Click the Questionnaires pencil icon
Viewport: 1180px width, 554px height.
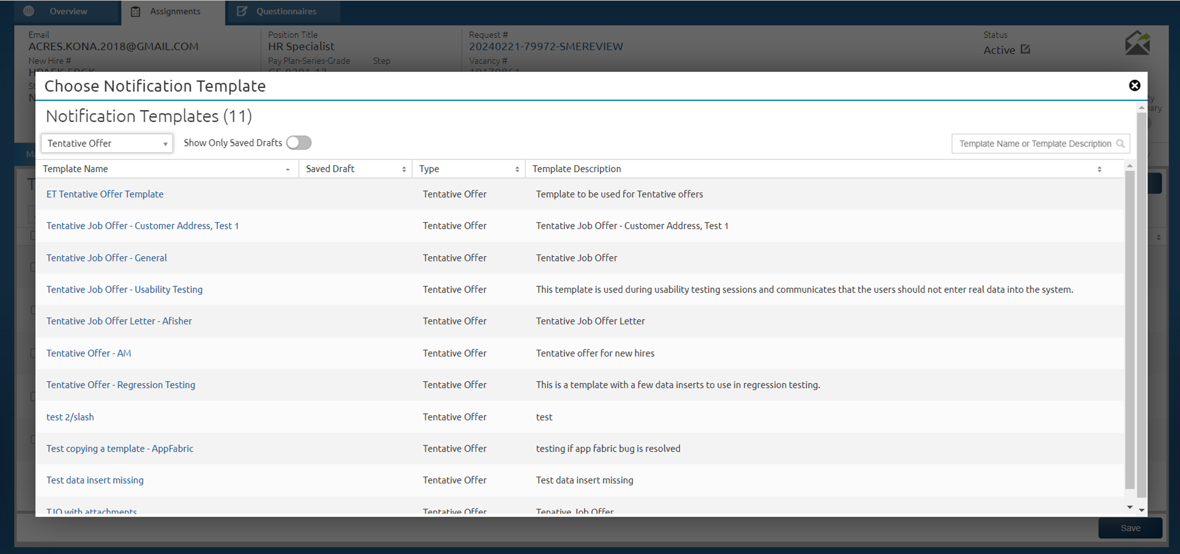(241, 11)
